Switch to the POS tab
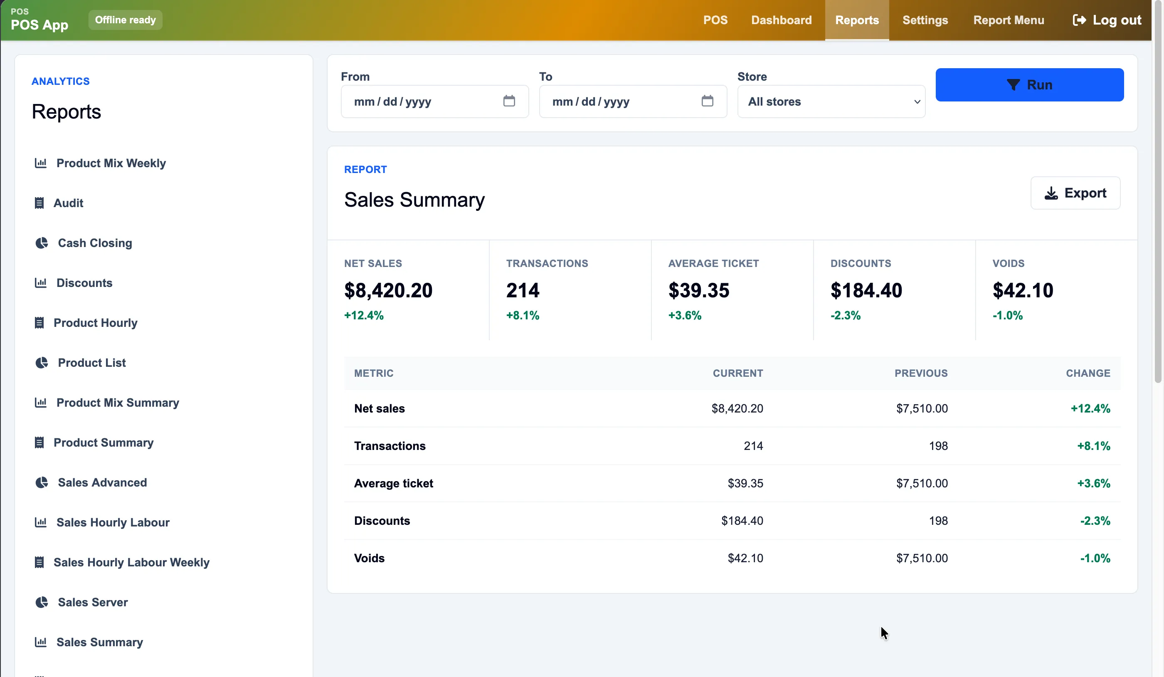Image resolution: width=1164 pixels, height=677 pixels. coord(715,20)
